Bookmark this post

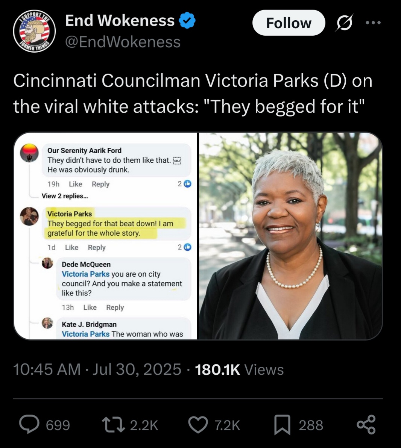coord(282,425)
